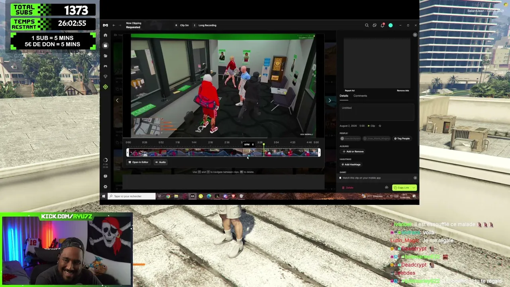Screen dimensions: 510x287
Task: Click the Clip type label
Action: tap(371, 126)
